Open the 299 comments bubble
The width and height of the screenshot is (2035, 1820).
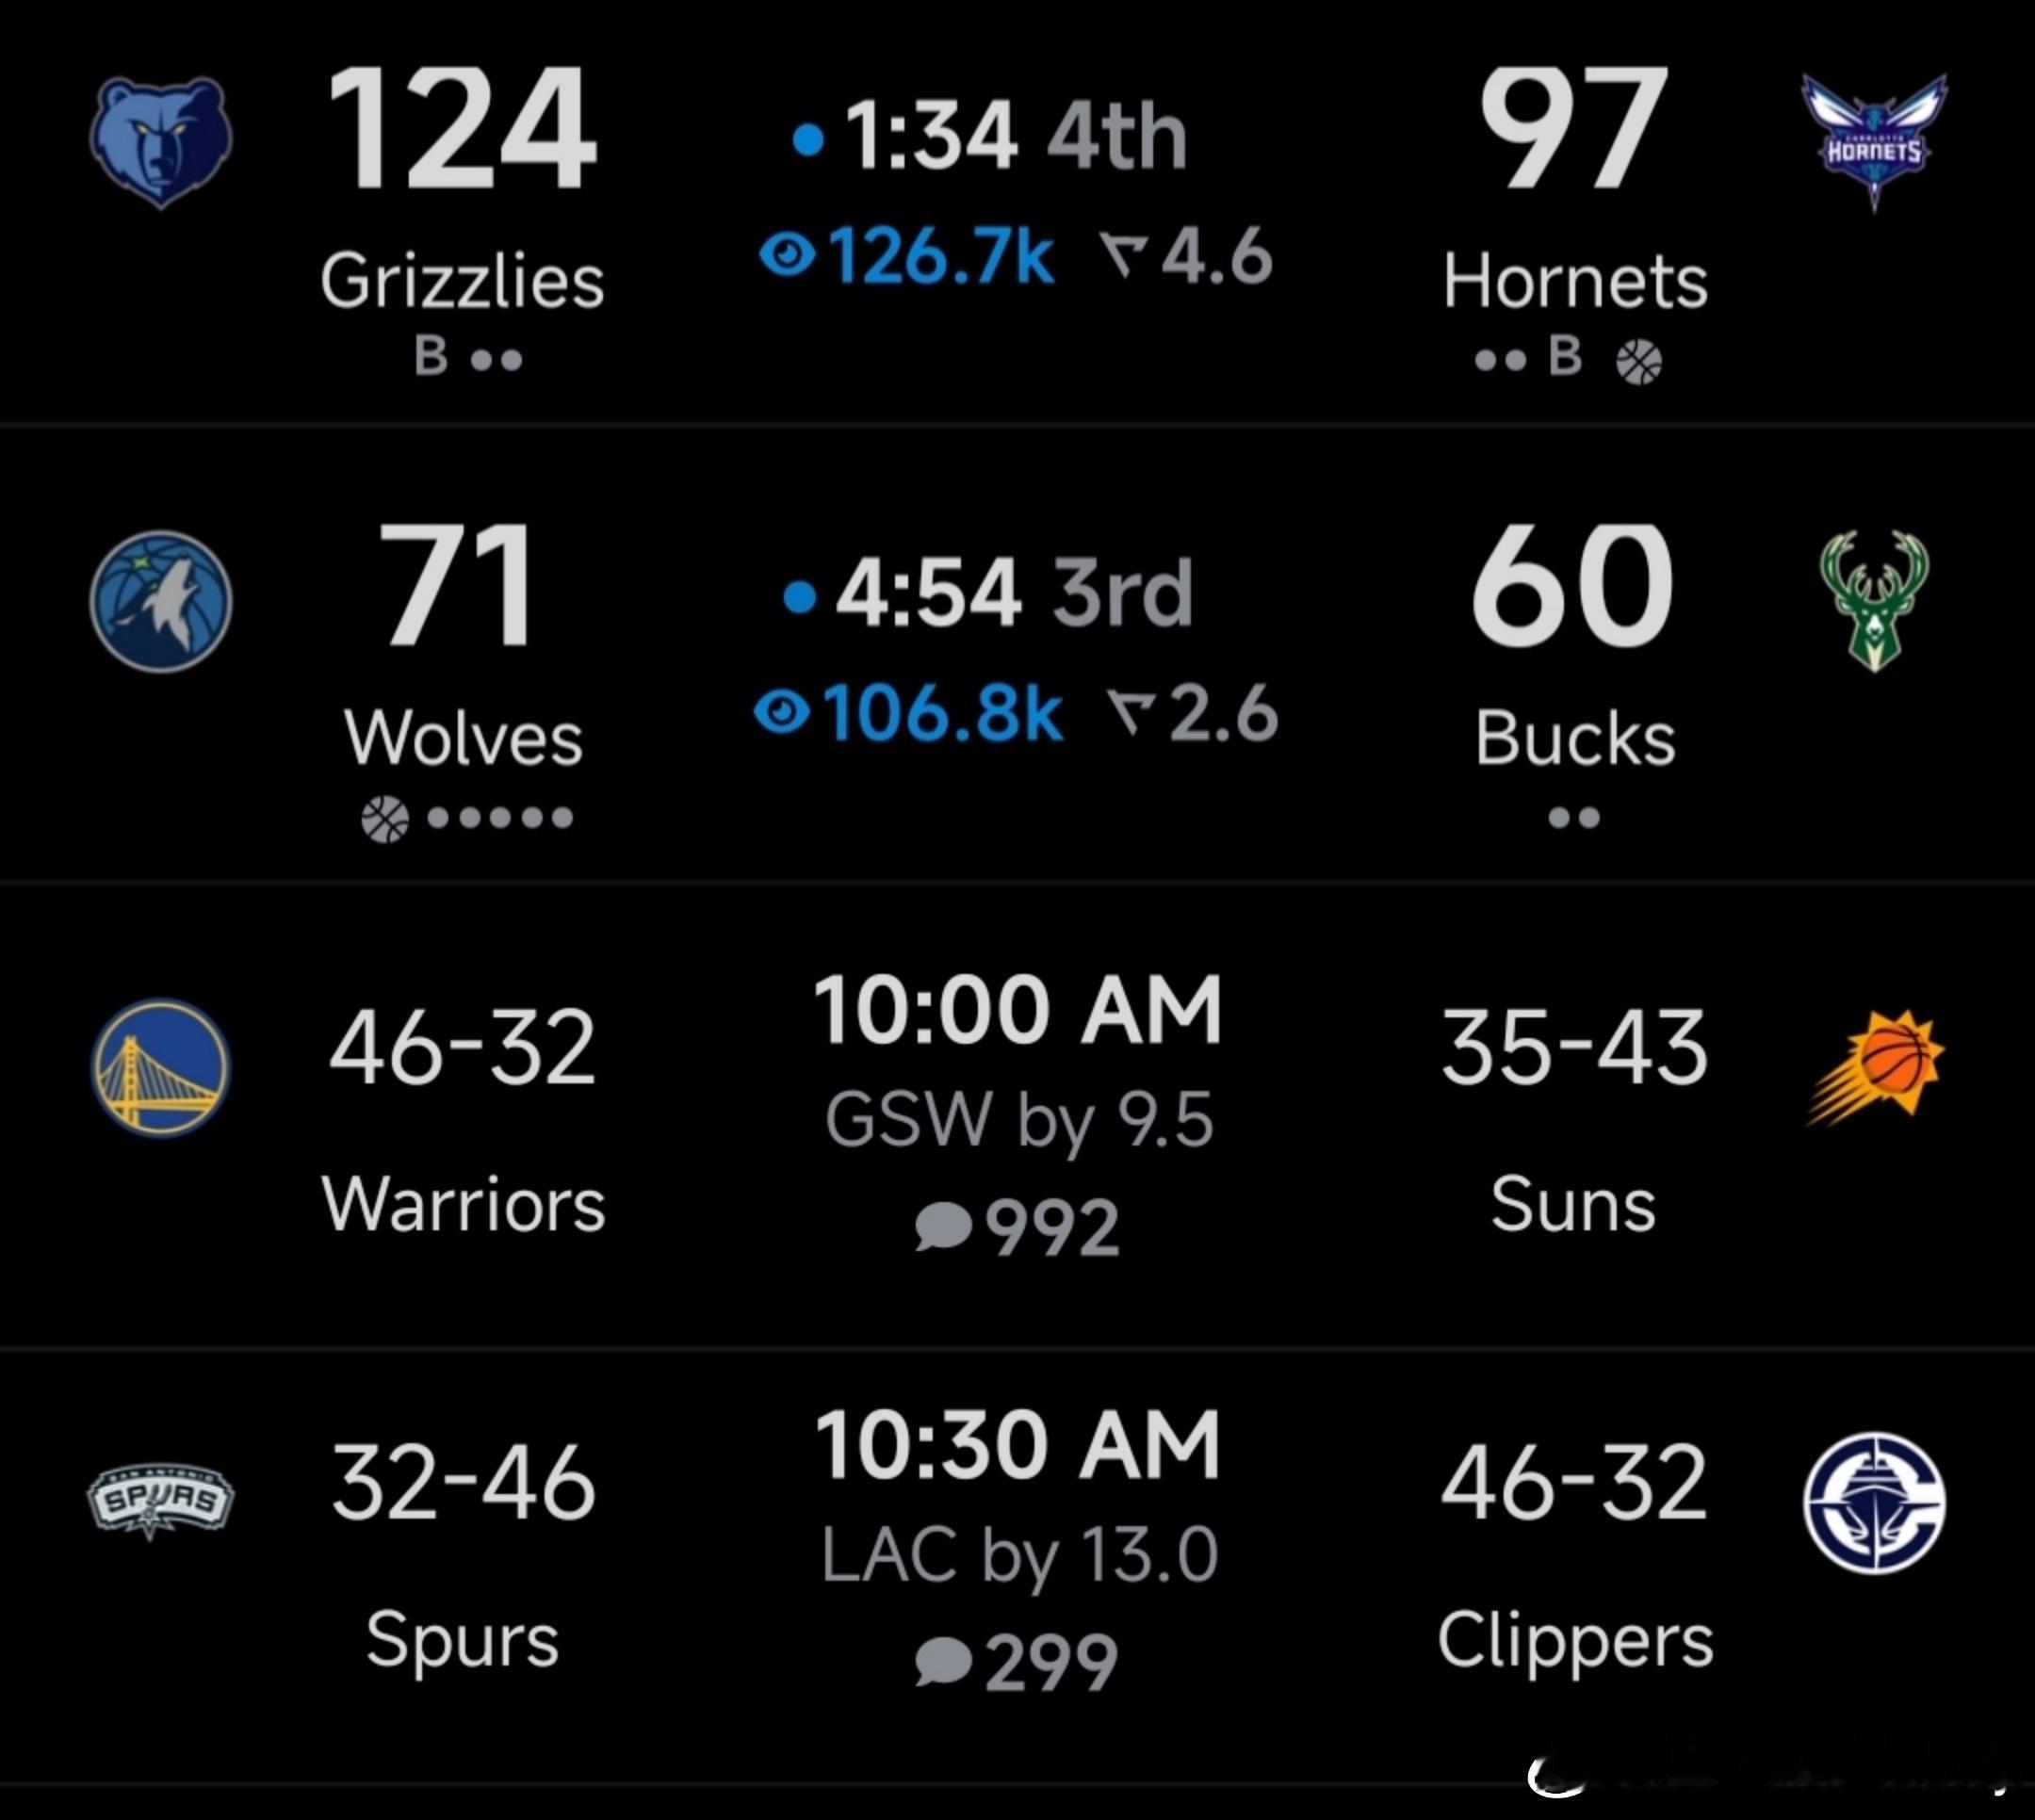click(x=943, y=1662)
